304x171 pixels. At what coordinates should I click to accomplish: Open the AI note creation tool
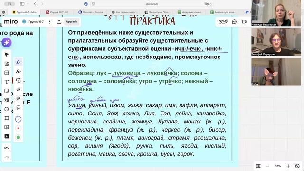coord(7,64)
